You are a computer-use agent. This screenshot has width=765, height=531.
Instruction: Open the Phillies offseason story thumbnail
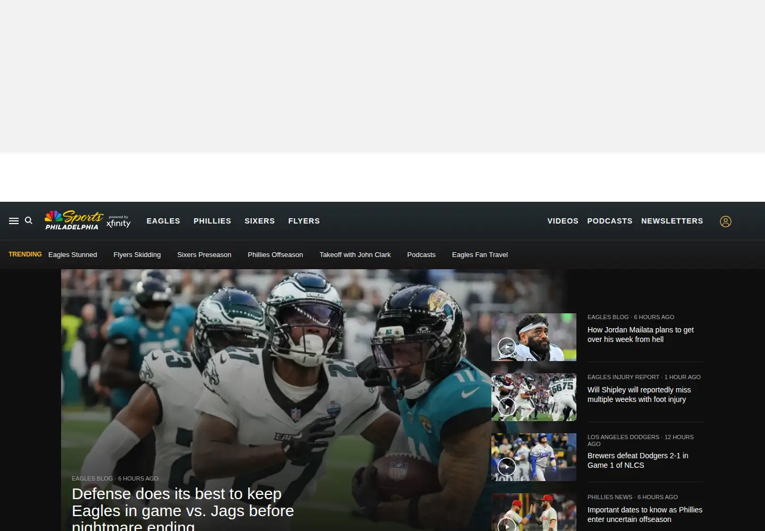534,512
